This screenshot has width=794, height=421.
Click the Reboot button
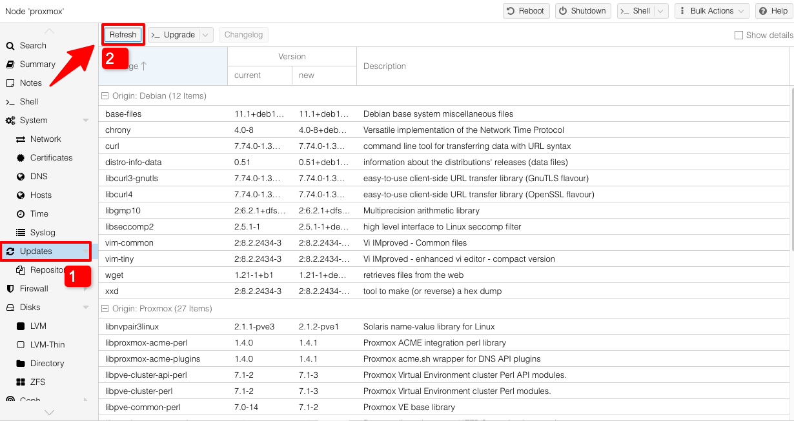(525, 11)
